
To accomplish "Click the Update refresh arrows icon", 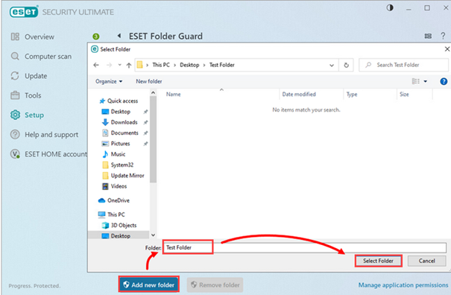I will (x=15, y=76).
